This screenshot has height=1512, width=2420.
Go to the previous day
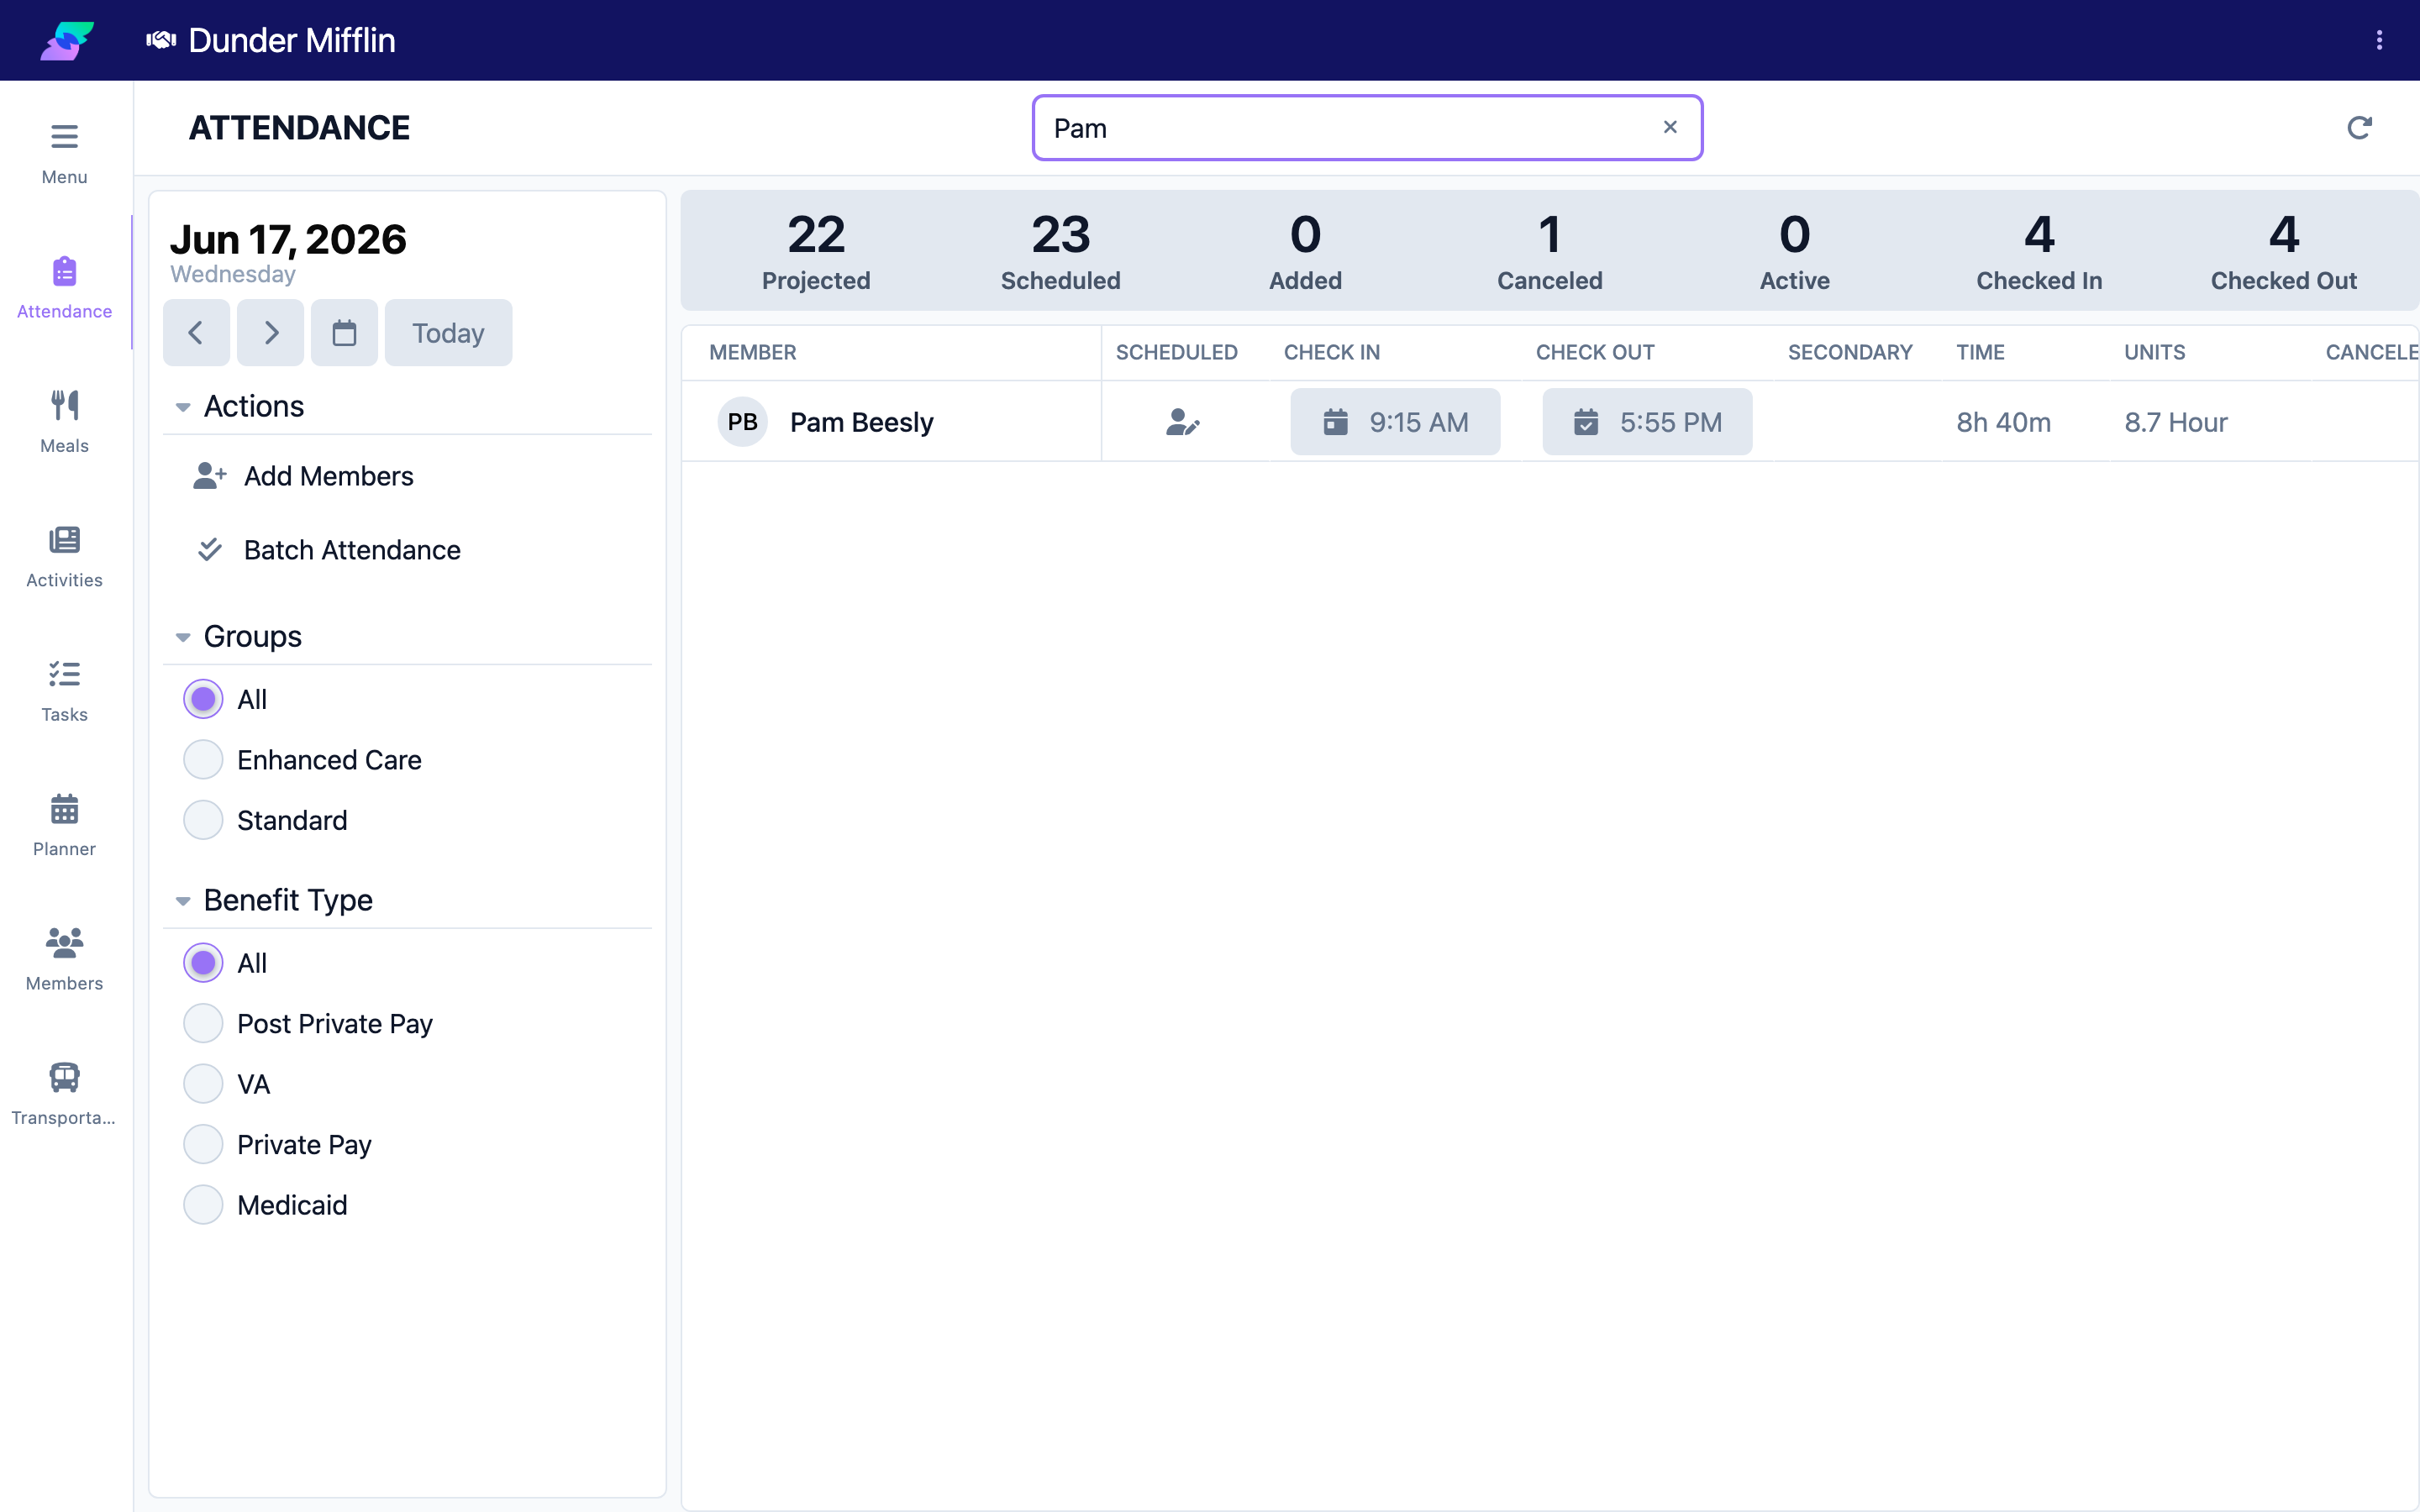pos(196,333)
